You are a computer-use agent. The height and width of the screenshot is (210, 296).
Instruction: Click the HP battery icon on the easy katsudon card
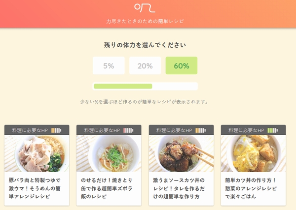(272, 130)
